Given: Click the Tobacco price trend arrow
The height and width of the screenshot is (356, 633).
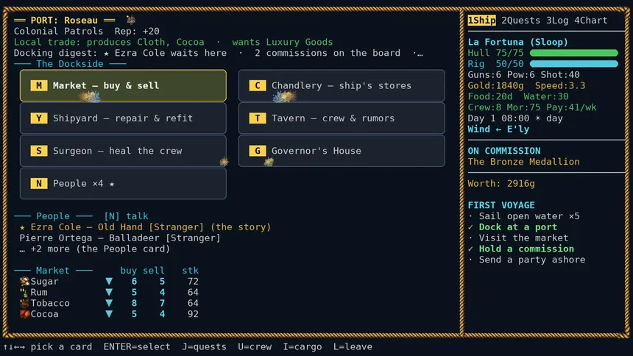Looking at the screenshot, I should [x=109, y=303].
